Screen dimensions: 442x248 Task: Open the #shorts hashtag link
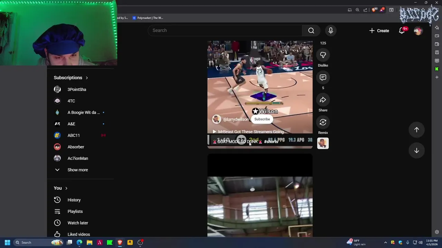(271, 142)
